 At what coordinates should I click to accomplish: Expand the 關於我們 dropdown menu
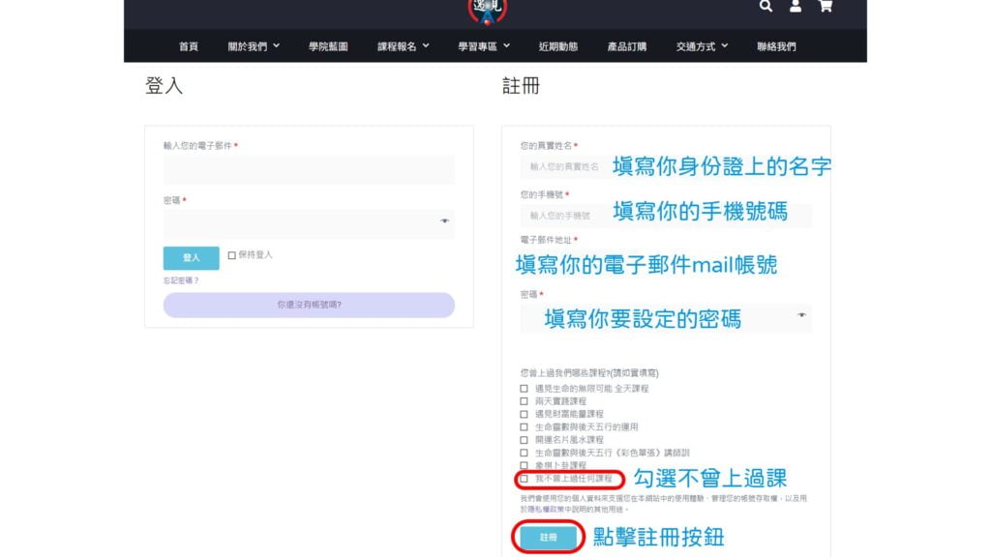[254, 46]
